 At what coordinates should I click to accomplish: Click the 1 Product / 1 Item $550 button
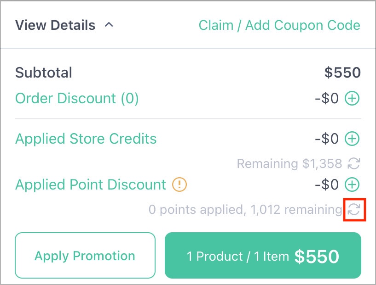[263, 255]
